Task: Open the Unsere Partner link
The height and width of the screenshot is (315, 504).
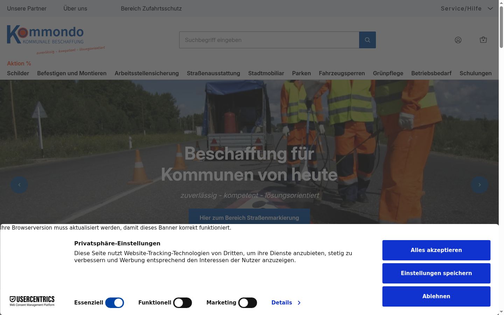Action: tap(27, 8)
